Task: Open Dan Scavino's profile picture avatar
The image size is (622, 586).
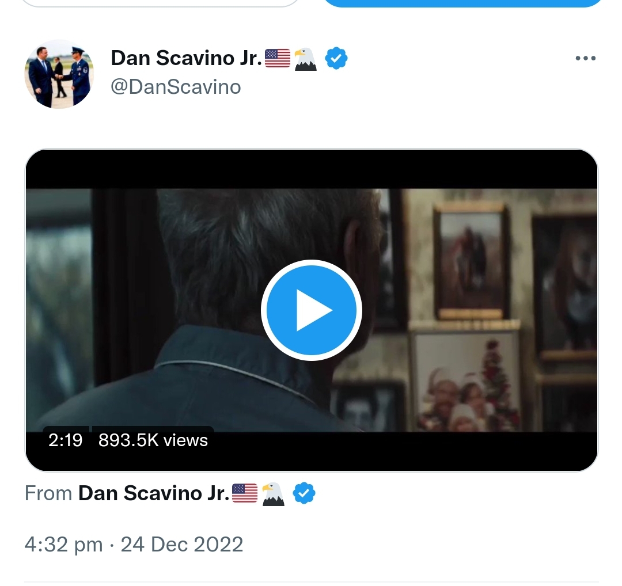Action: coord(59,74)
